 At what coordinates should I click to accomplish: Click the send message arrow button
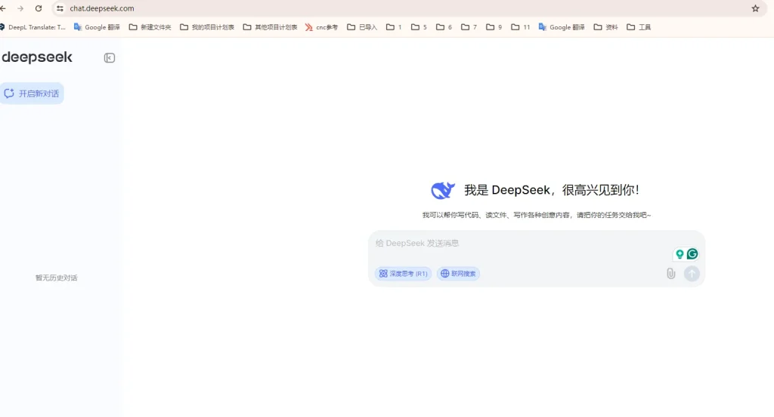pyautogui.click(x=692, y=273)
